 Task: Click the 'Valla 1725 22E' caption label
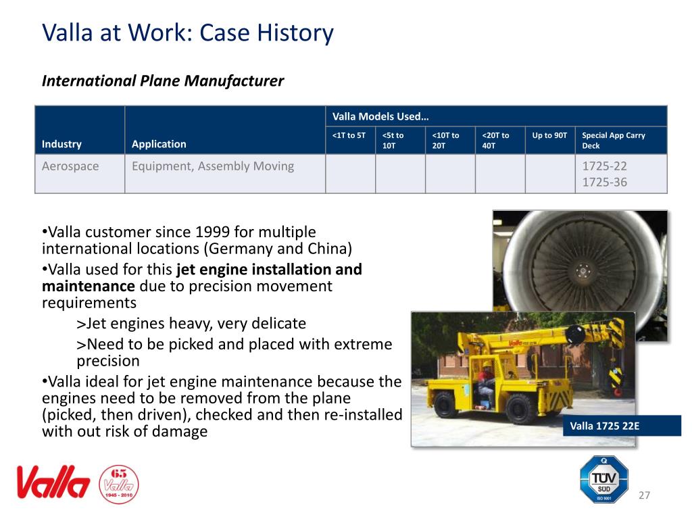(622, 426)
